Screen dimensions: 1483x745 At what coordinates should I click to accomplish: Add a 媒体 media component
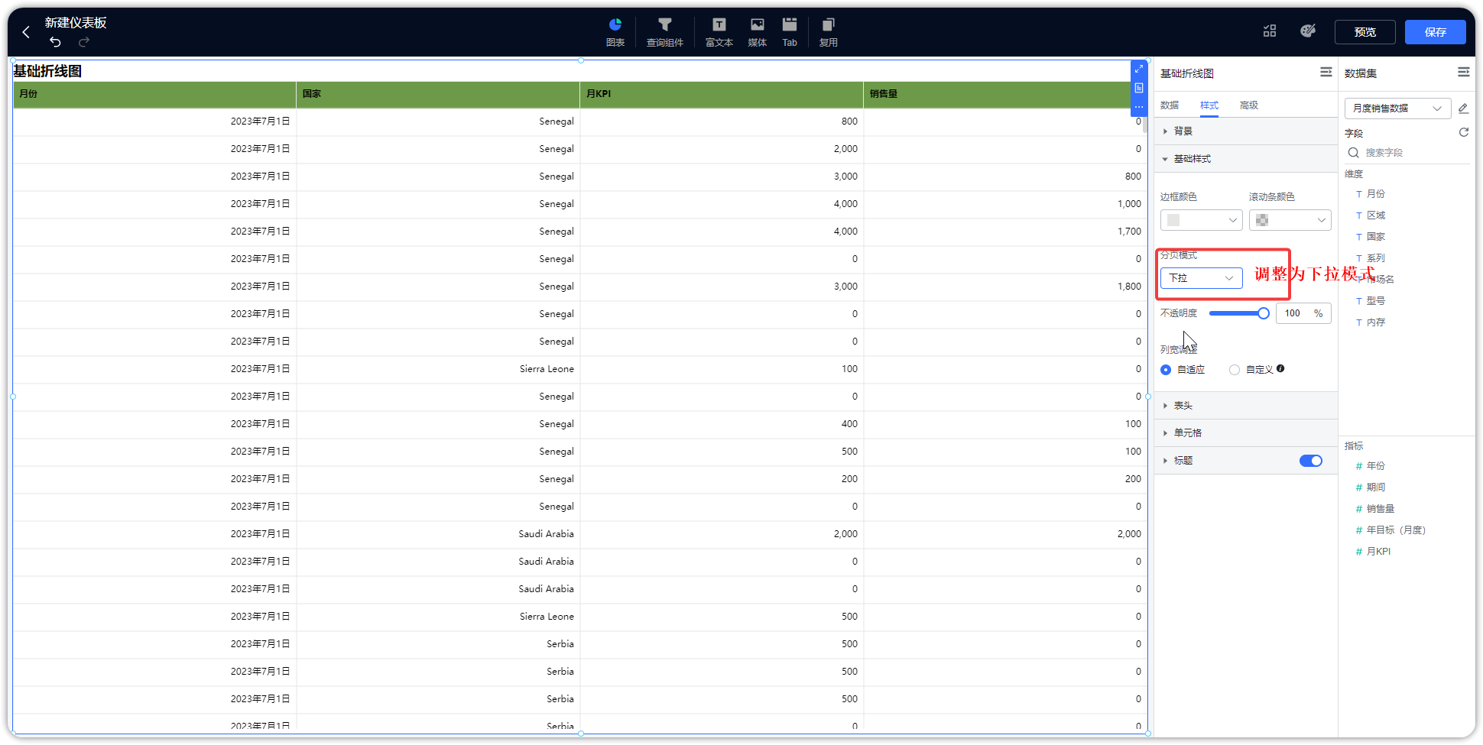758,32
